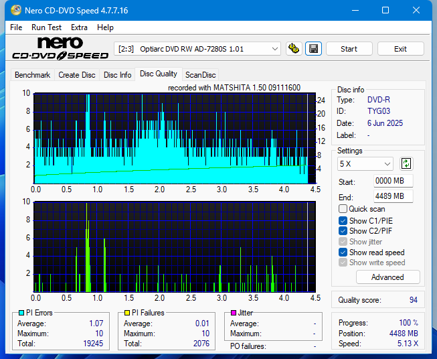Click the End position MB field

393,196
